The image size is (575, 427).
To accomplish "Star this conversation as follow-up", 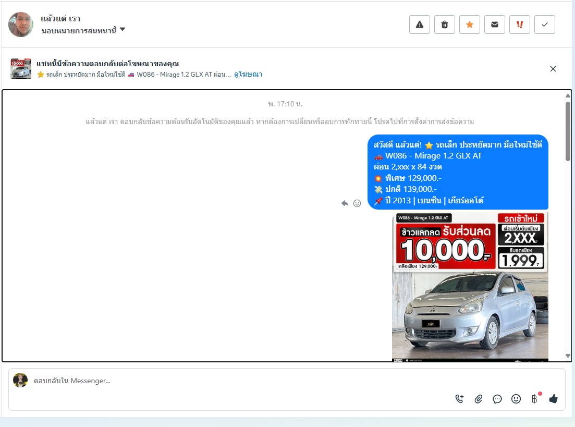I will click(x=469, y=25).
